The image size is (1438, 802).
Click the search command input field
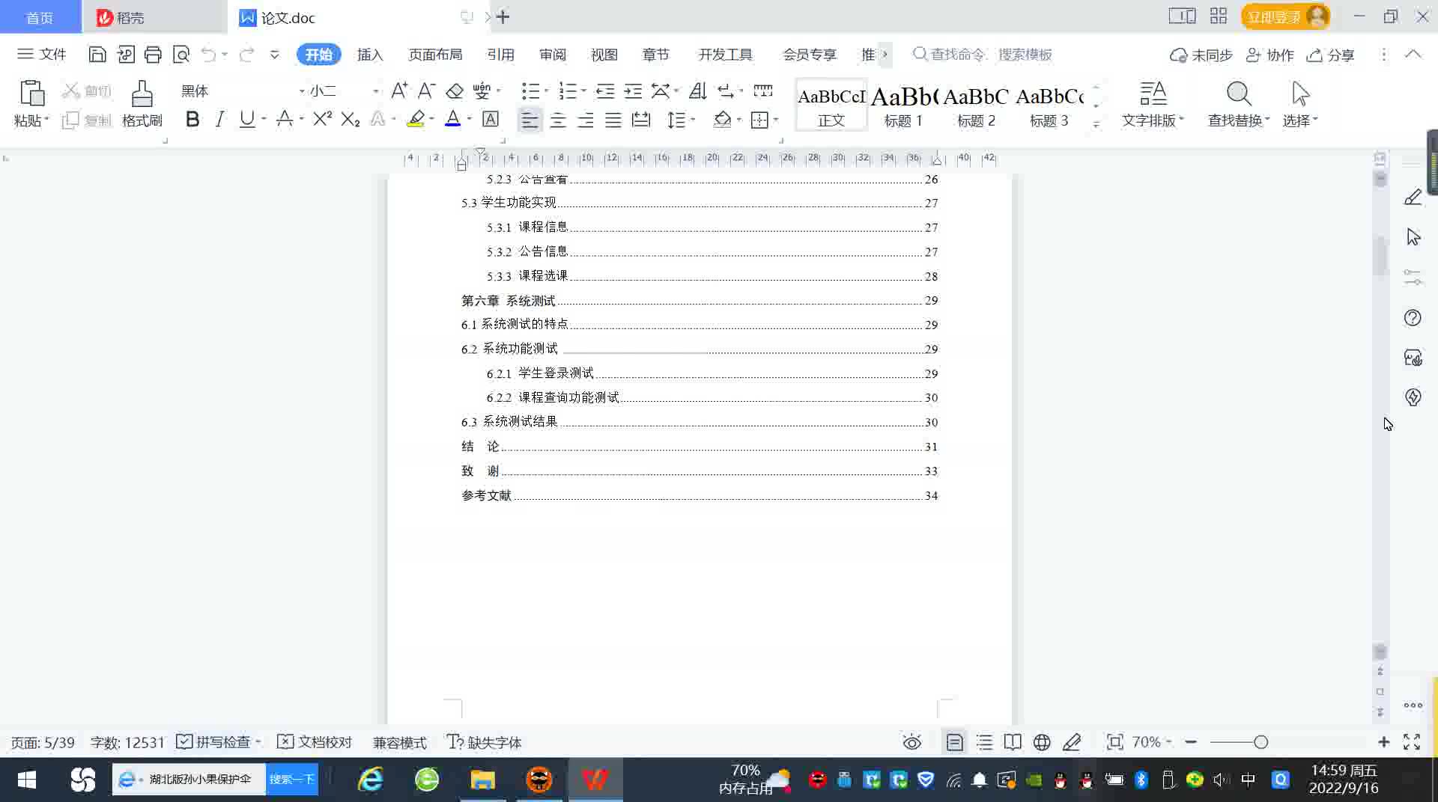click(x=983, y=55)
